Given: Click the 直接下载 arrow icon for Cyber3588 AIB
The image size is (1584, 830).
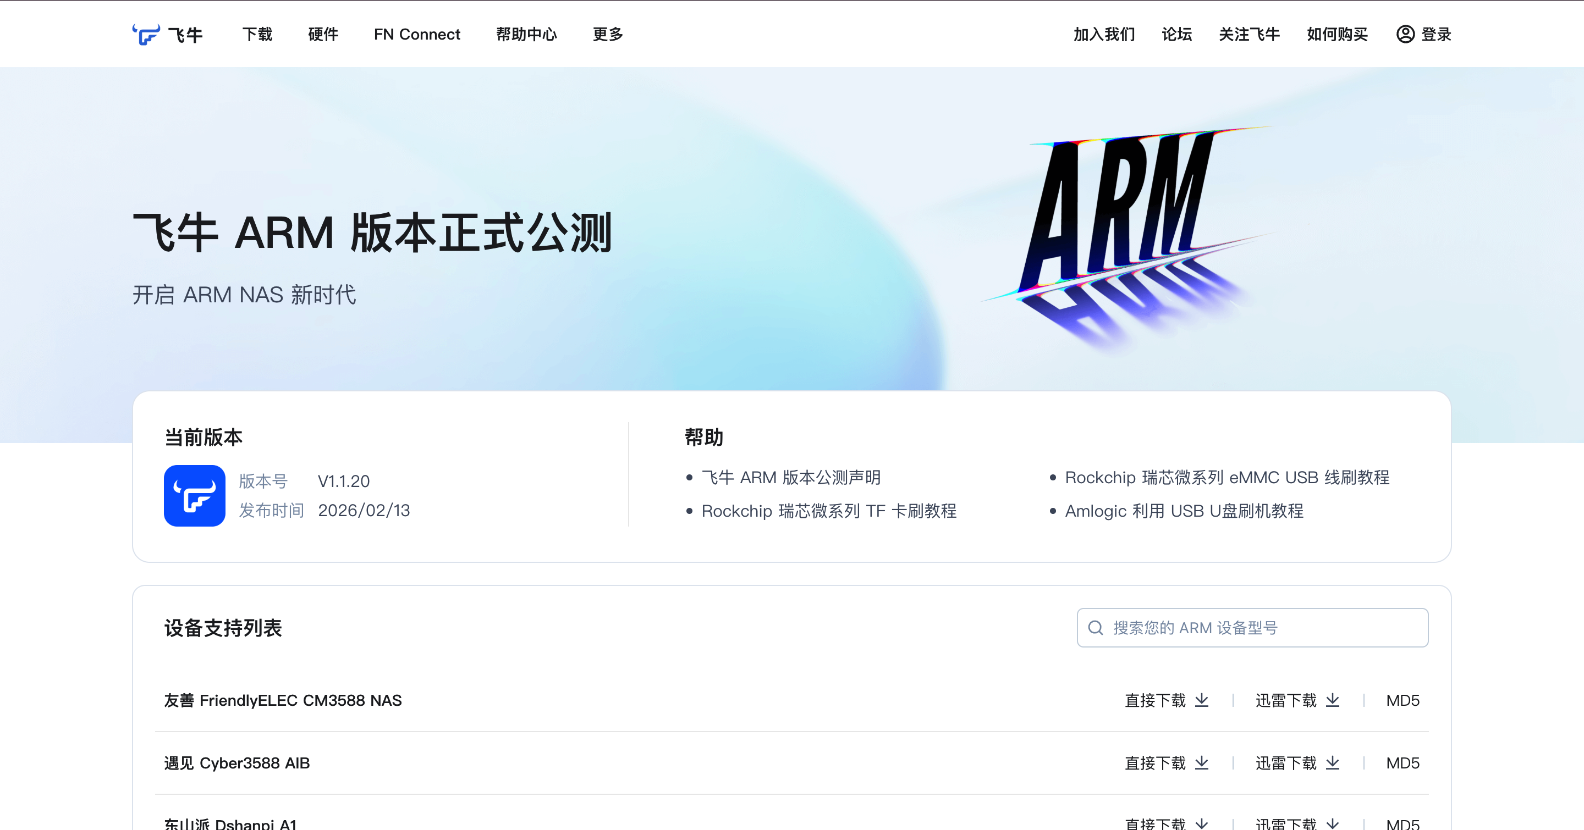Looking at the screenshot, I should pyautogui.click(x=1202, y=763).
